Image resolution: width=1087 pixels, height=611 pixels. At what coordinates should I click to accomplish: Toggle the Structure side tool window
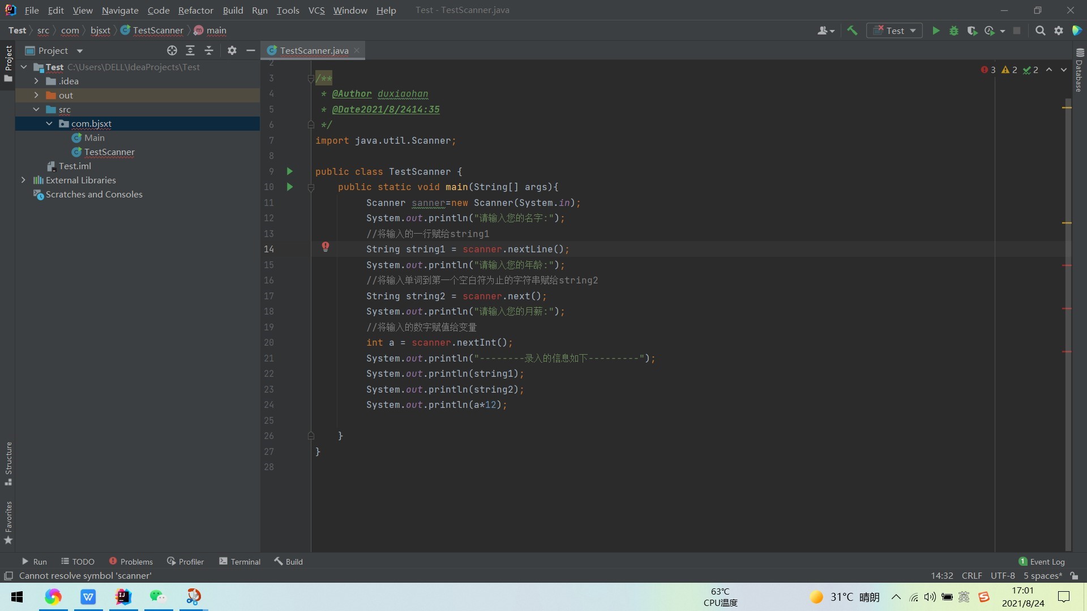tap(8, 463)
